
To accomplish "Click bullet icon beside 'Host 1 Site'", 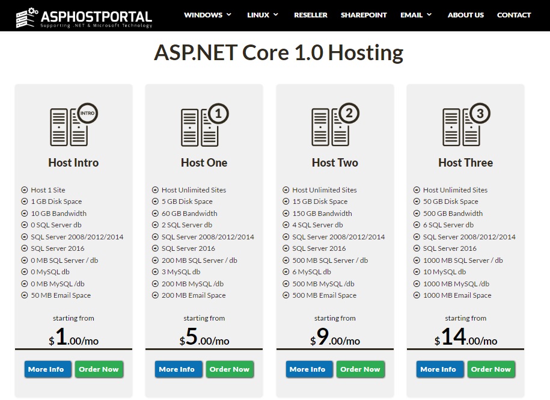I will tap(24, 190).
